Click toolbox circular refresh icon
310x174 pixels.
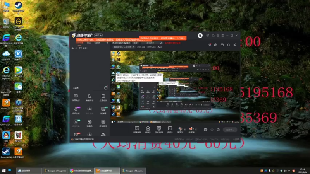coord(106,88)
